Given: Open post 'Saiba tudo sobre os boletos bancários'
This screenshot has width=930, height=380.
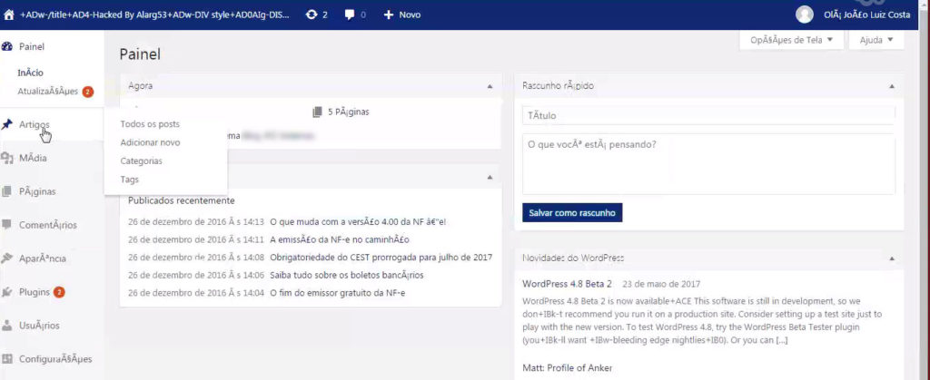Looking at the screenshot, I should coord(347,275).
